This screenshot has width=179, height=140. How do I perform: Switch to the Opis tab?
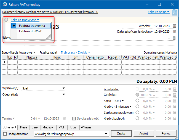[73, 127]
